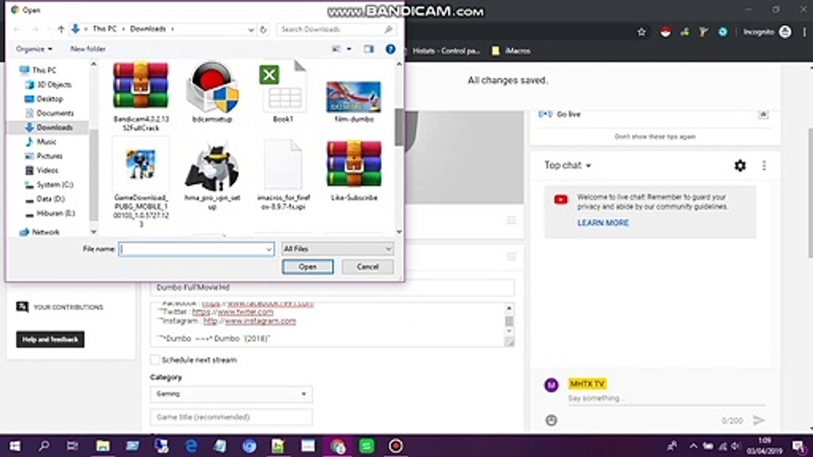The height and width of the screenshot is (457, 813).
Task: Open YOUR CONTRIBUTIONS sidebar item
Action: tap(60, 307)
